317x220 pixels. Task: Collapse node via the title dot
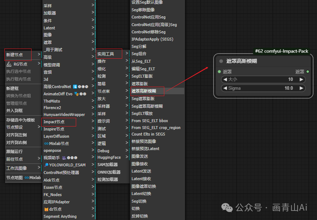221,61
